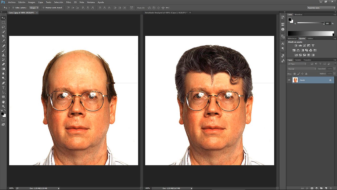Switch to the Muestras tab
Screen dimensions: 337x190
click(298, 15)
